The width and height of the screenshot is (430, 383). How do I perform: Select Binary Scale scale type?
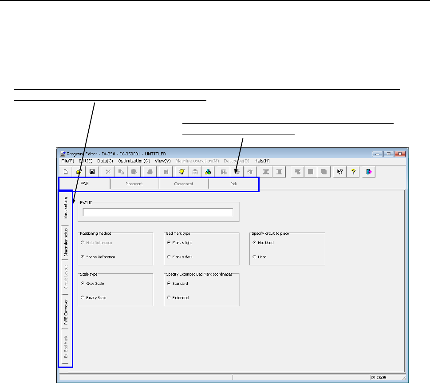point(94,298)
